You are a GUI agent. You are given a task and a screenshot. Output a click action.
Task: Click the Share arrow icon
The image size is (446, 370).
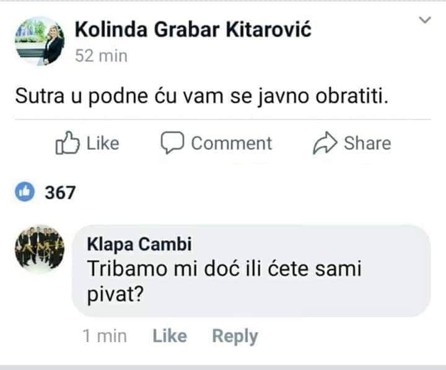325,143
